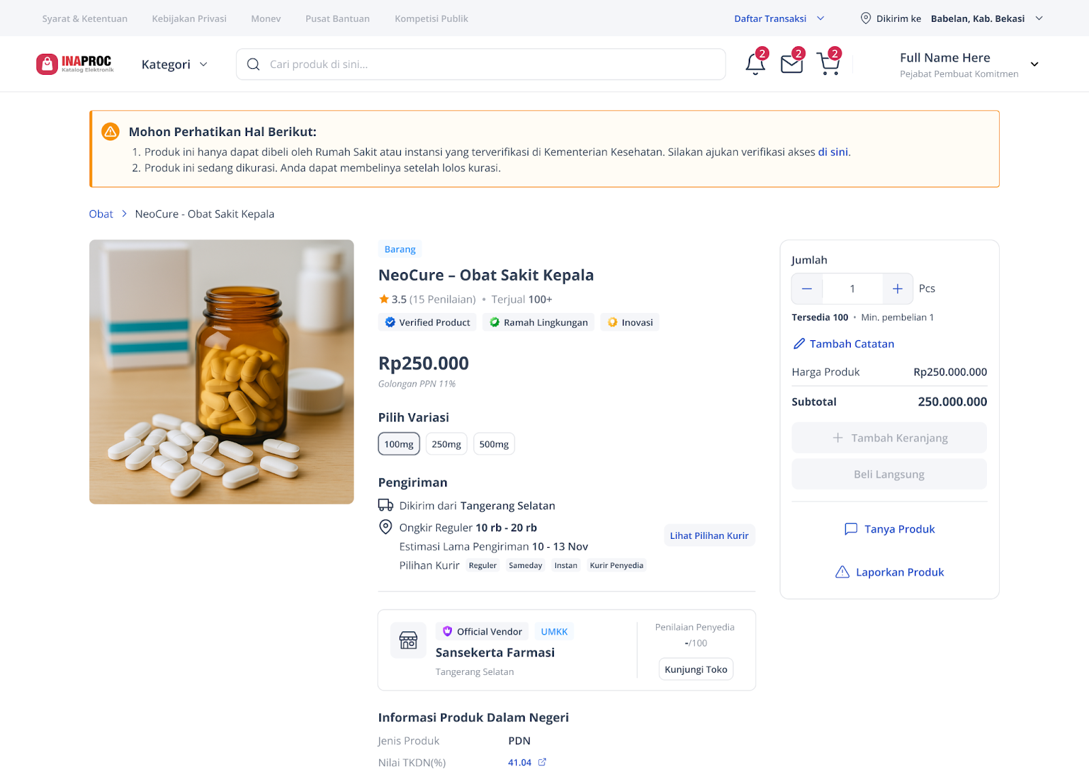Select the 250mg variation

[446, 444]
